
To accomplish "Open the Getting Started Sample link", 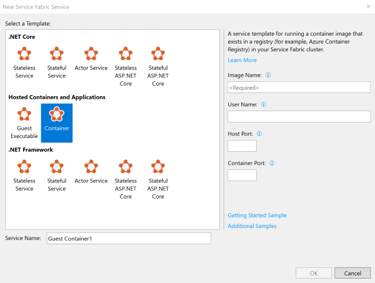I will [x=257, y=215].
